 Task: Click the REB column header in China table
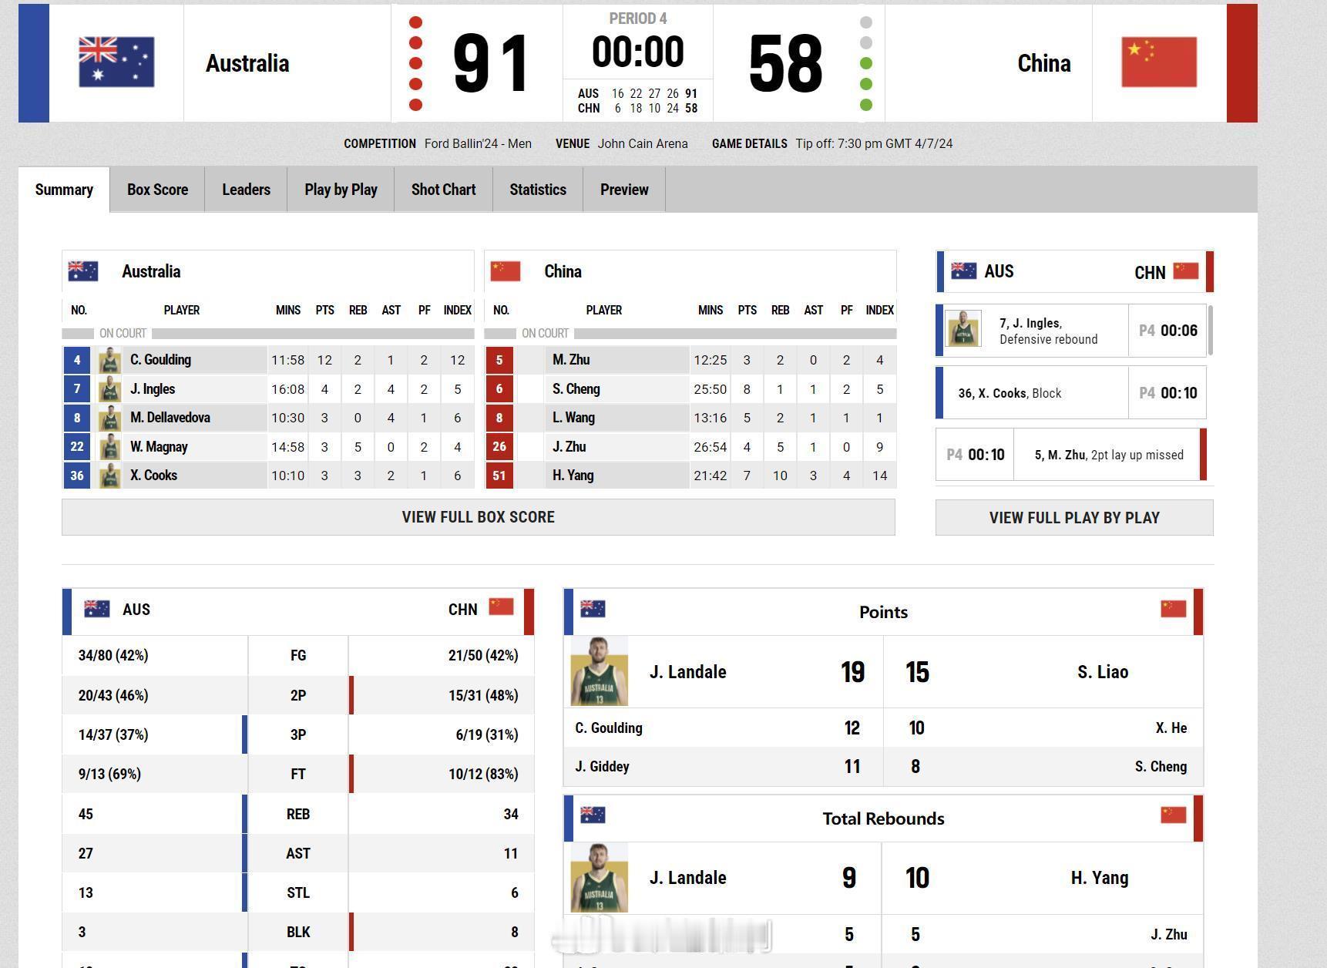(780, 310)
